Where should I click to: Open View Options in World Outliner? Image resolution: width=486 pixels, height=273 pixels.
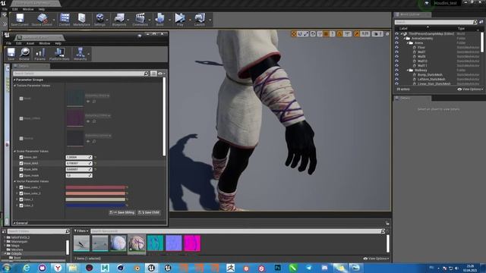point(470,89)
